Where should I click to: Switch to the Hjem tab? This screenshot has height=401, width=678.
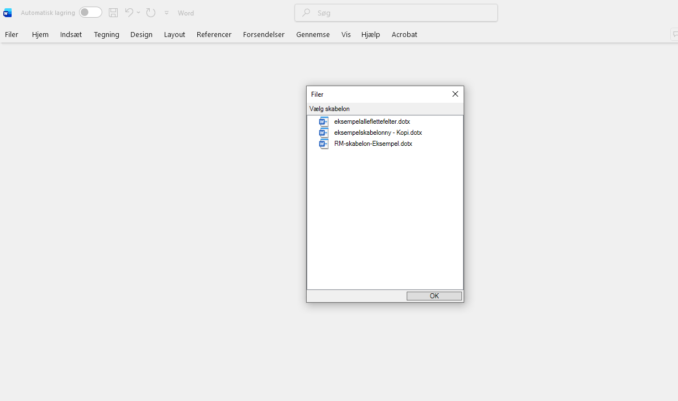coord(40,34)
